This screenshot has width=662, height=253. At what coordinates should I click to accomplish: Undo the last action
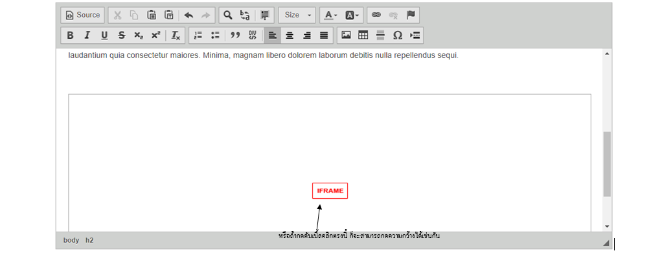[188, 15]
